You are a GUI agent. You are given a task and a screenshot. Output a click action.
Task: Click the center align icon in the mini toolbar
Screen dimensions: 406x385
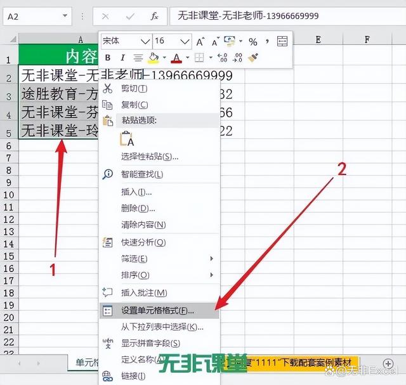[x=138, y=58]
